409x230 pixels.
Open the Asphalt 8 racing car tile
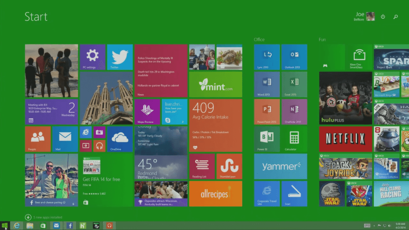386,139
